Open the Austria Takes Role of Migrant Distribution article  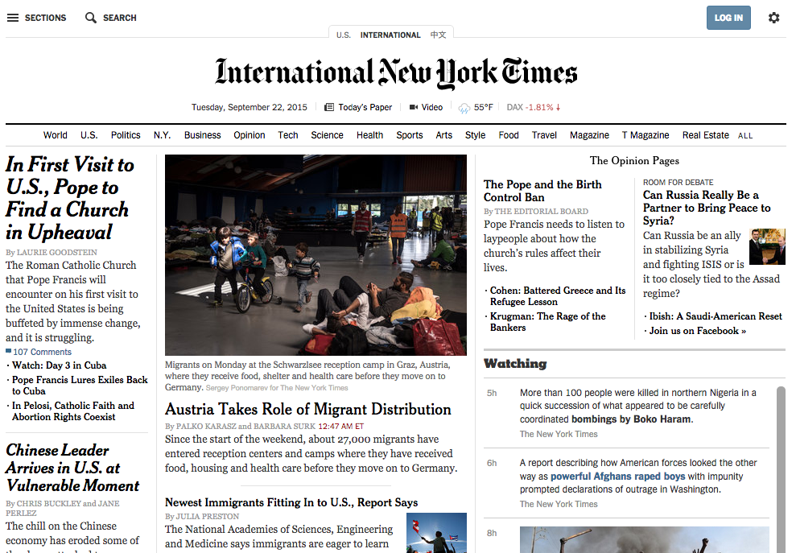(x=308, y=409)
